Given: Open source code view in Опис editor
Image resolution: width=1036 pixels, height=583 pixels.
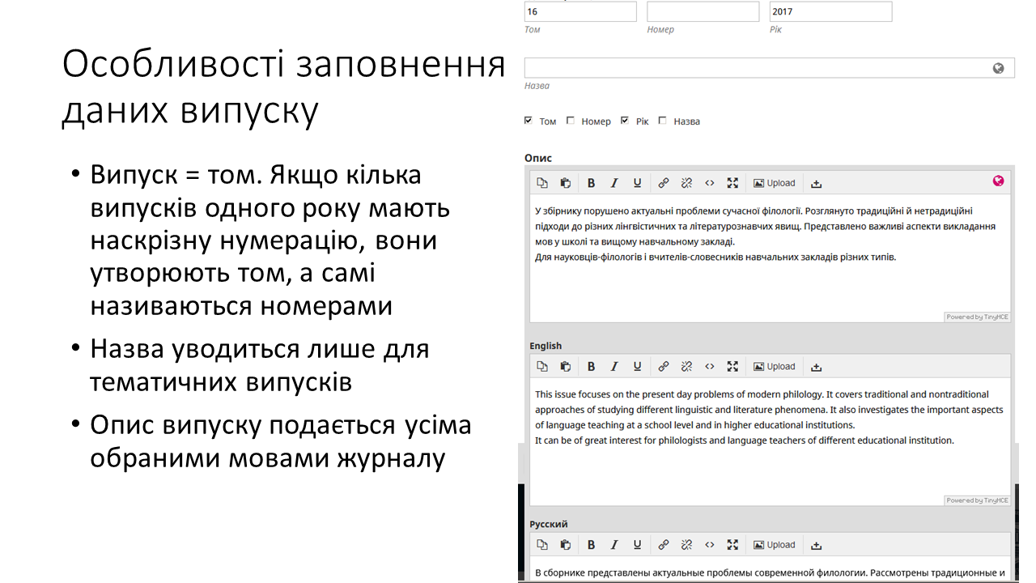Looking at the screenshot, I should [x=709, y=183].
